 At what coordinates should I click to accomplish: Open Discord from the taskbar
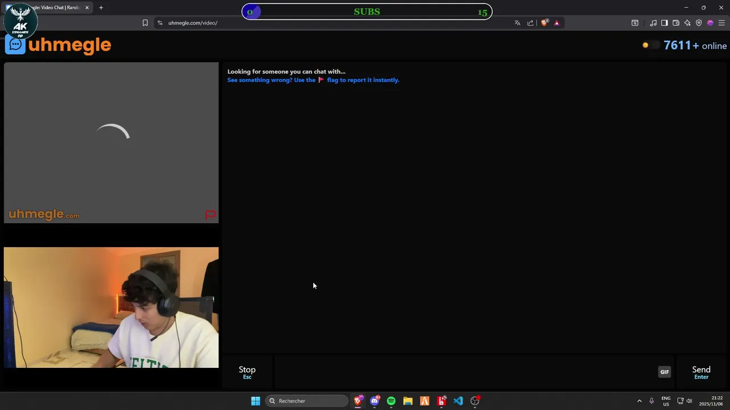(x=375, y=401)
